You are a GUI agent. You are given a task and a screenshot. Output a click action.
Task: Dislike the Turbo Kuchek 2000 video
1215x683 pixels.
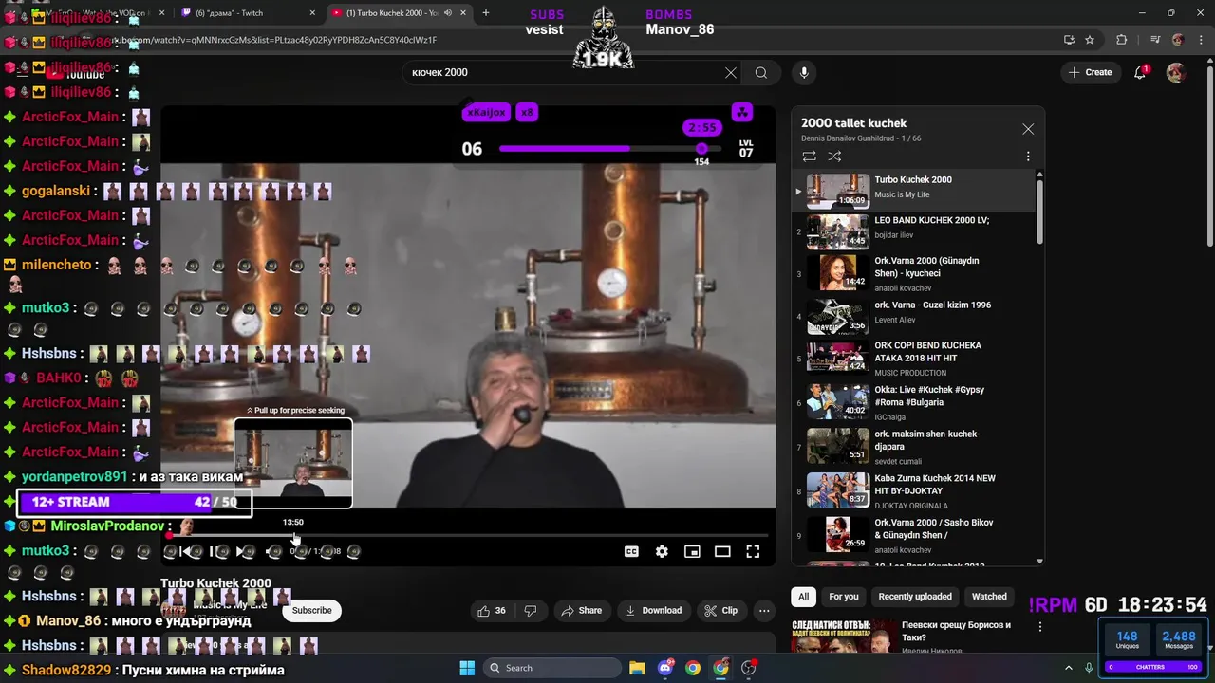tap(531, 611)
